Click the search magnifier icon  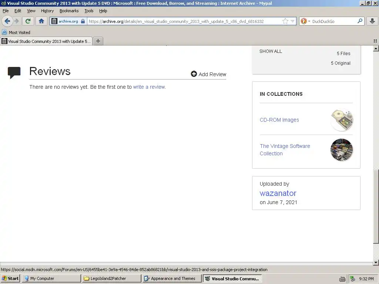click(360, 21)
